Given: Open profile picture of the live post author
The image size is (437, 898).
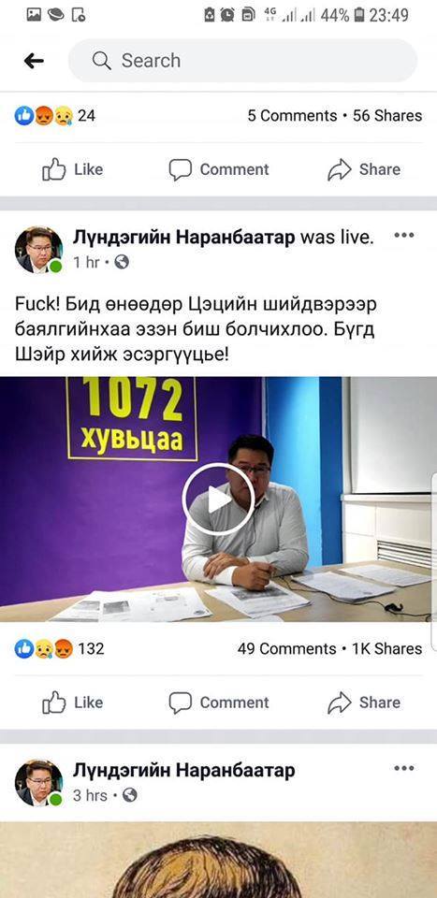Looking at the screenshot, I should 38,250.
